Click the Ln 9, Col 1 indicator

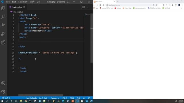44,98
